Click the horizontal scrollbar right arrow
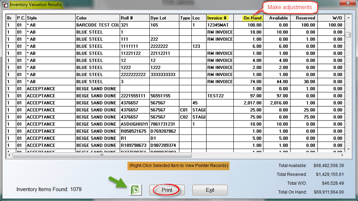This screenshot has width=358, height=201. tap(342, 155)
